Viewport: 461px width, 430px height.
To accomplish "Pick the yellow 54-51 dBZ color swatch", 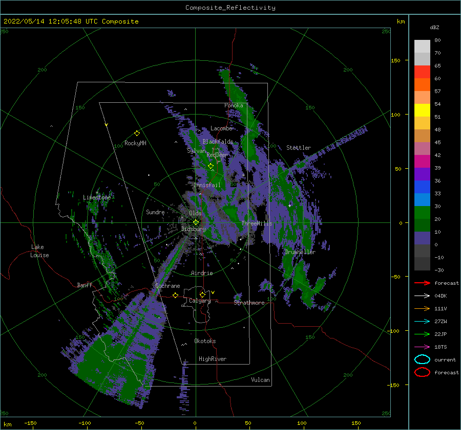I will (x=422, y=110).
